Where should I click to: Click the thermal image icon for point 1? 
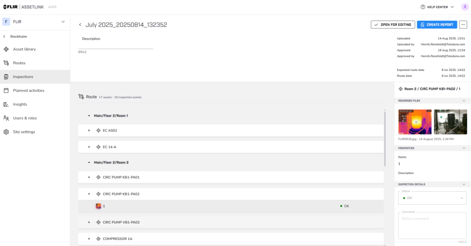98,206
